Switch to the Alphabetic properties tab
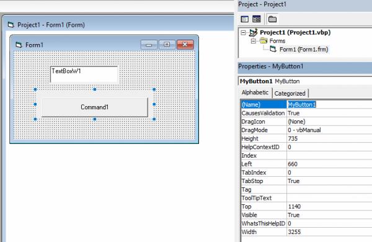The width and height of the screenshot is (372, 242). 255,92
